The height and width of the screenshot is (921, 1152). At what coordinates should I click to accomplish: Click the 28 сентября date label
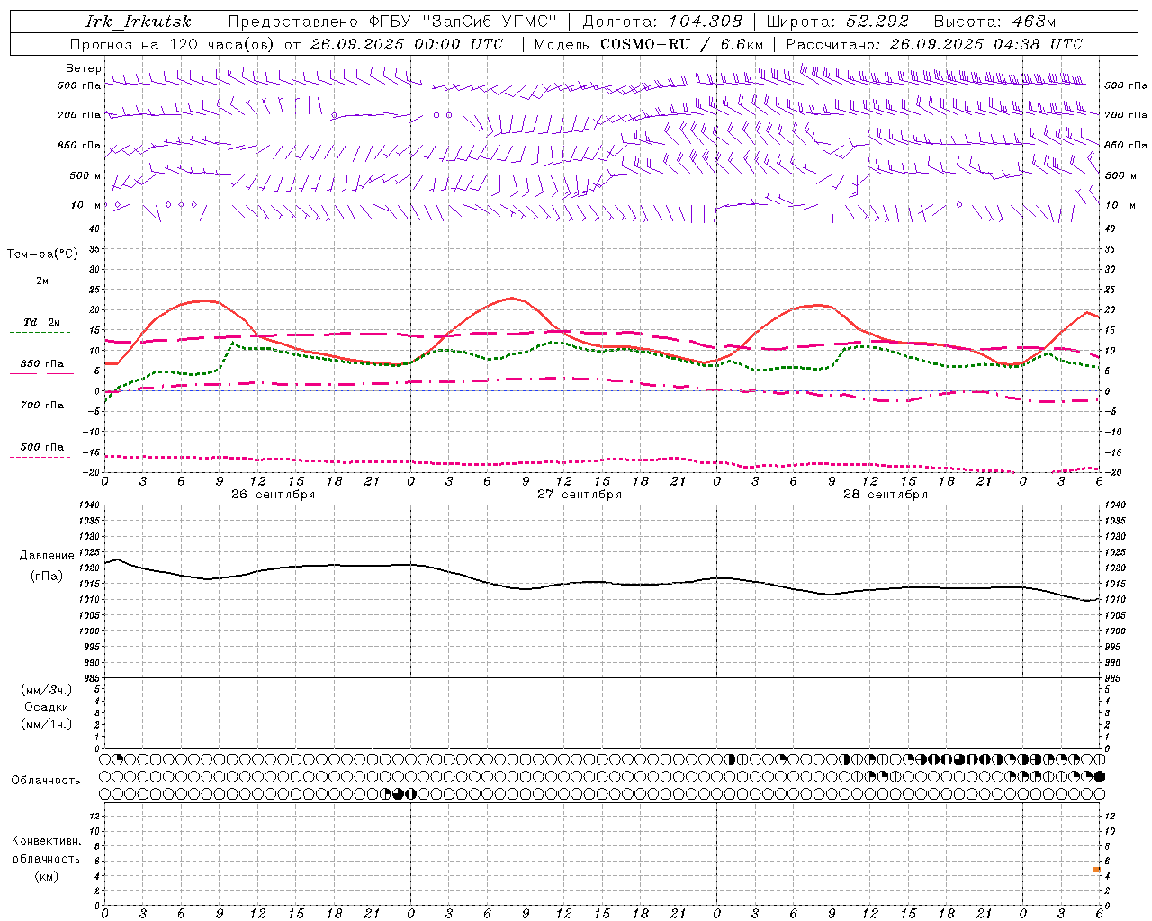tap(886, 495)
